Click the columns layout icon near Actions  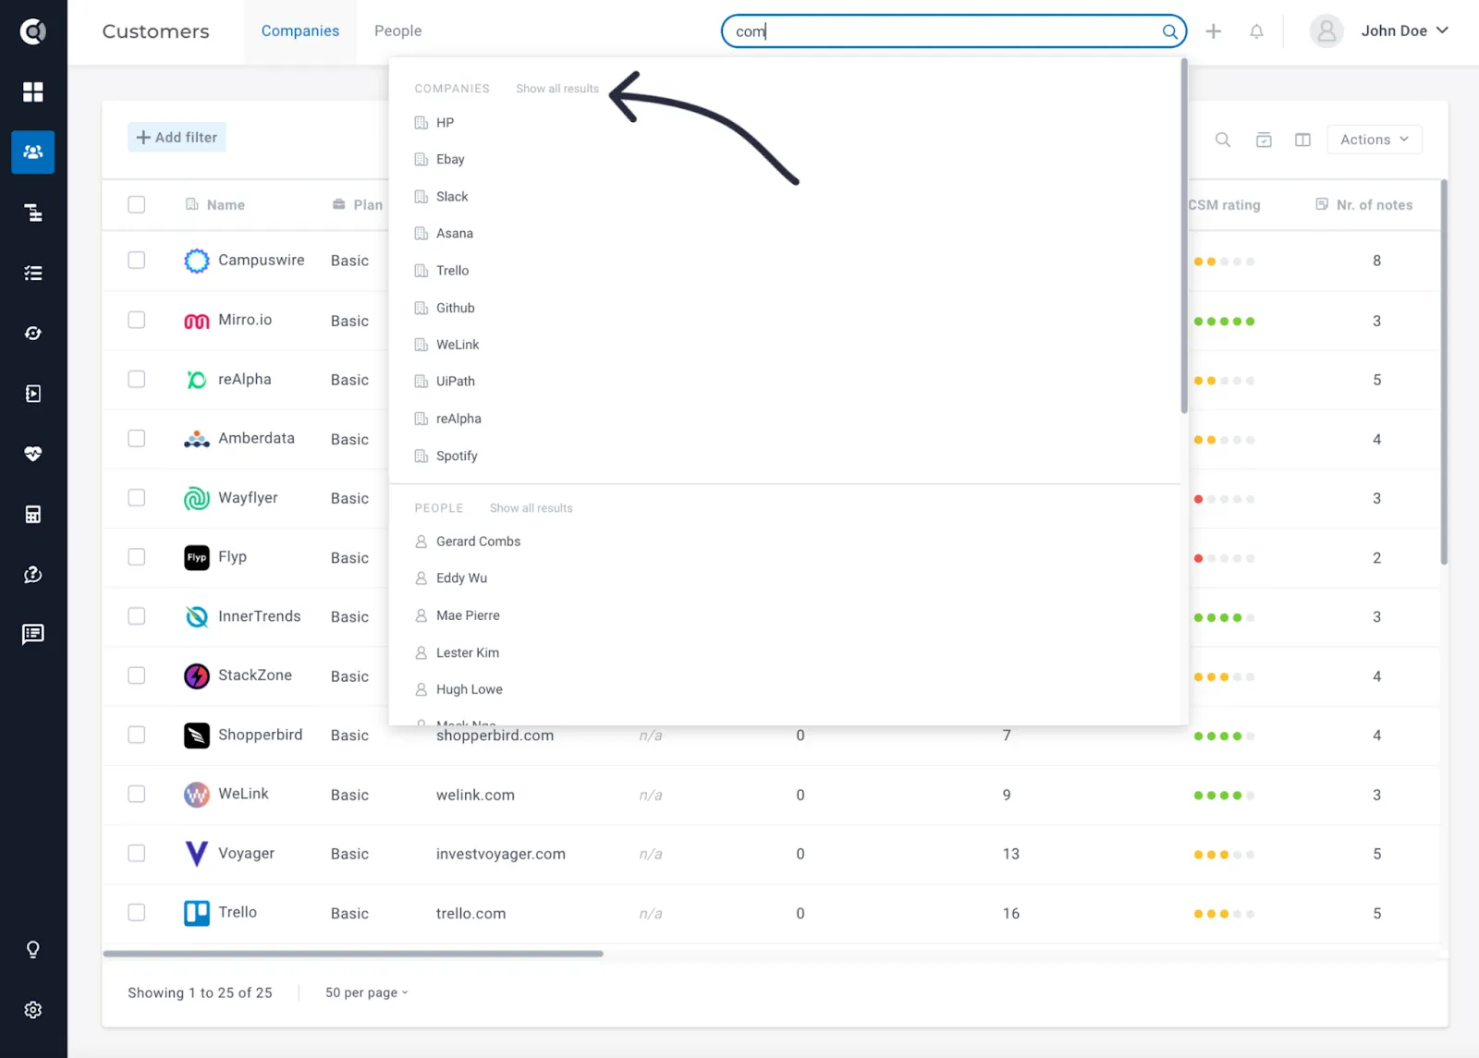1302,140
